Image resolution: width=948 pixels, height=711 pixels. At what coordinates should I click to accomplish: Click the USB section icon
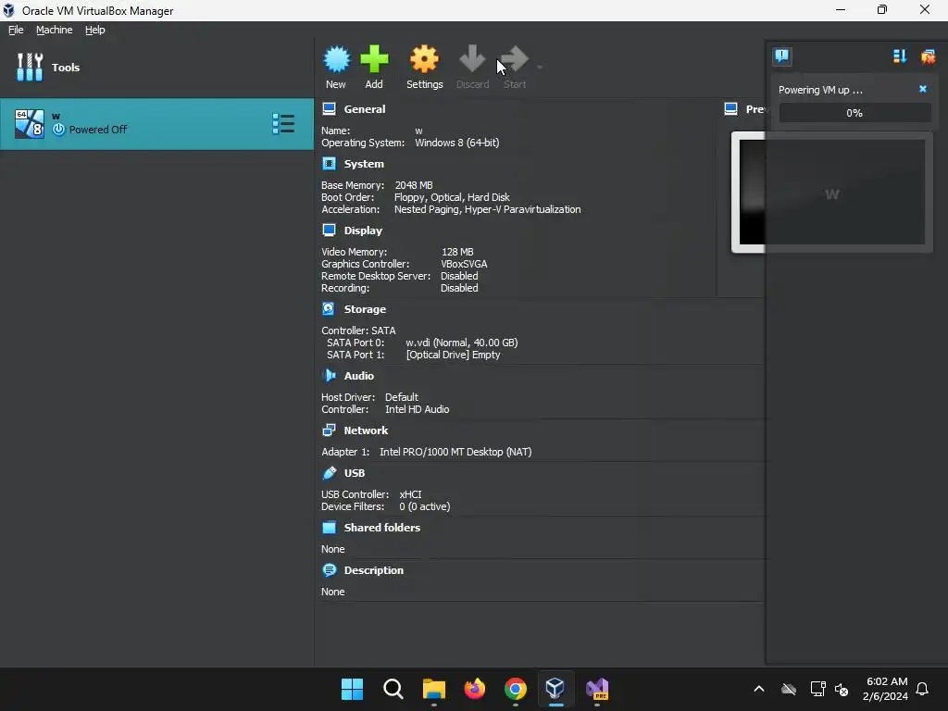pyautogui.click(x=329, y=473)
